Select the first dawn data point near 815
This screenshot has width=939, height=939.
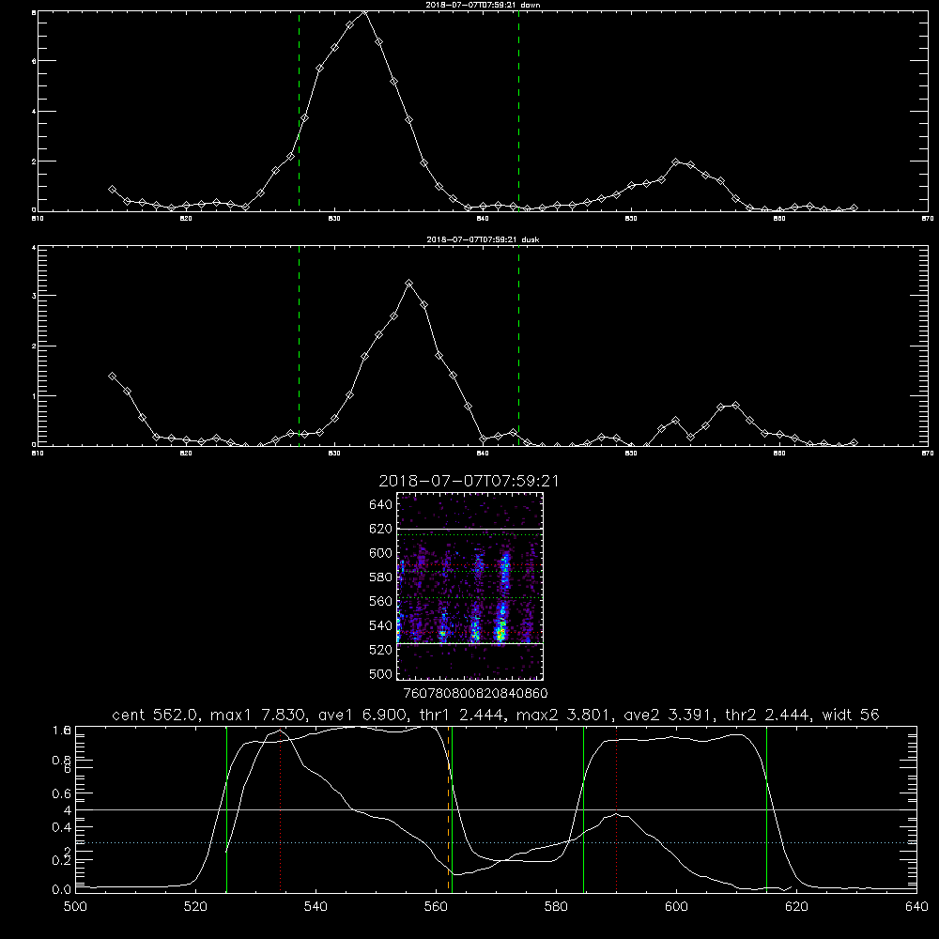(x=112, y=190)
